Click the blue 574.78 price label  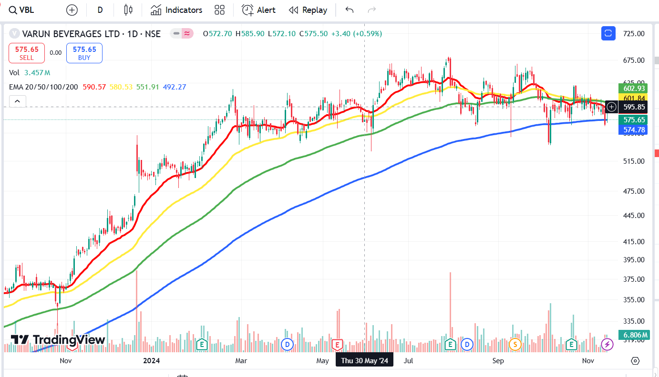[x=634, y=129]
